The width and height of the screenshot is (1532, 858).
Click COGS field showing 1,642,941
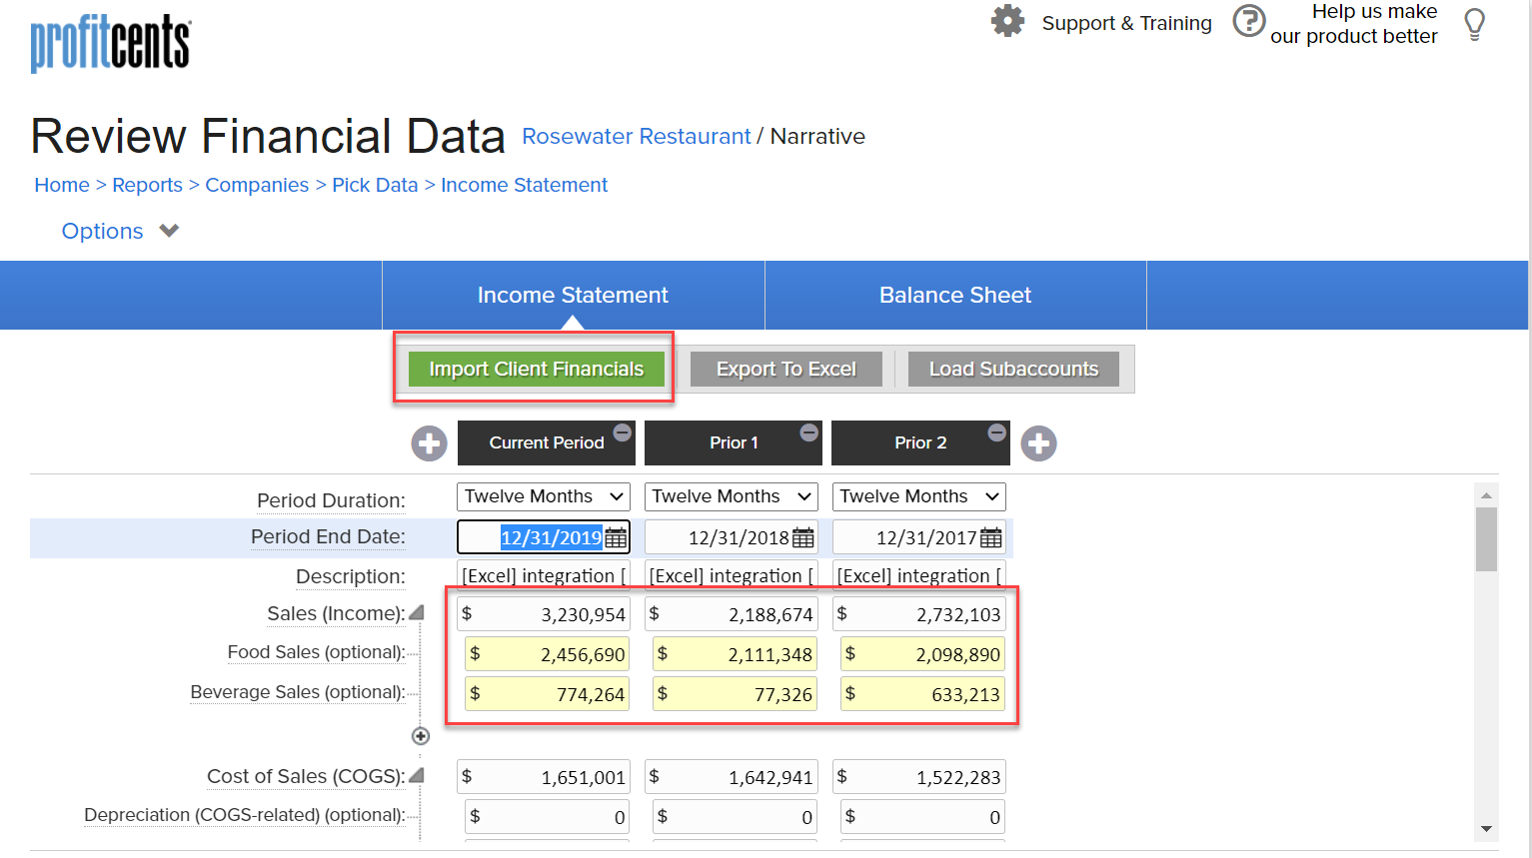point(732,777)
